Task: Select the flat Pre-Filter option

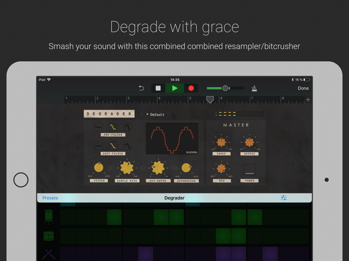Action: pyautogui.click(x=98, y=127)
